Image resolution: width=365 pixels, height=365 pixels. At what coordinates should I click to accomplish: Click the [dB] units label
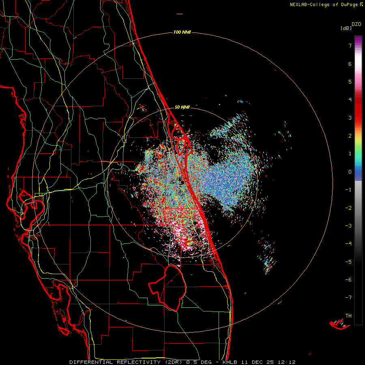coord(346,28)
